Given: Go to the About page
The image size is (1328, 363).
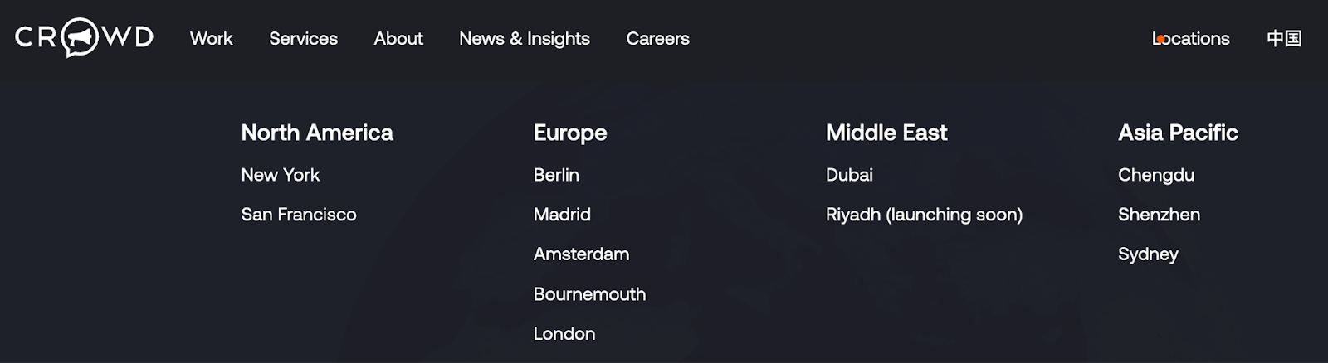Looking at the screenshot, I should 398,39.
